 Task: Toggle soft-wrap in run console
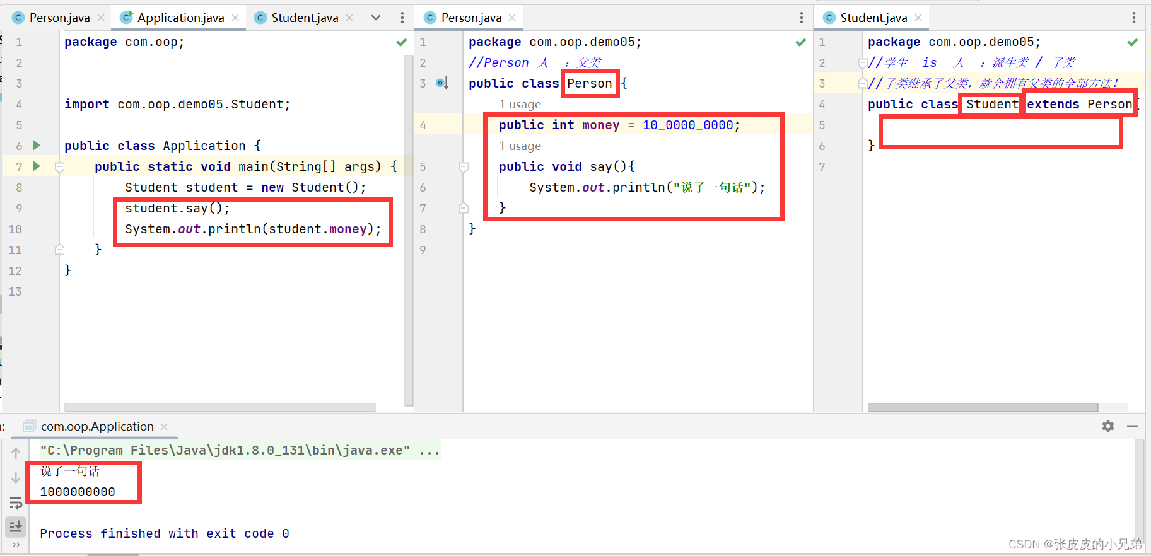(x=16, y=502)
